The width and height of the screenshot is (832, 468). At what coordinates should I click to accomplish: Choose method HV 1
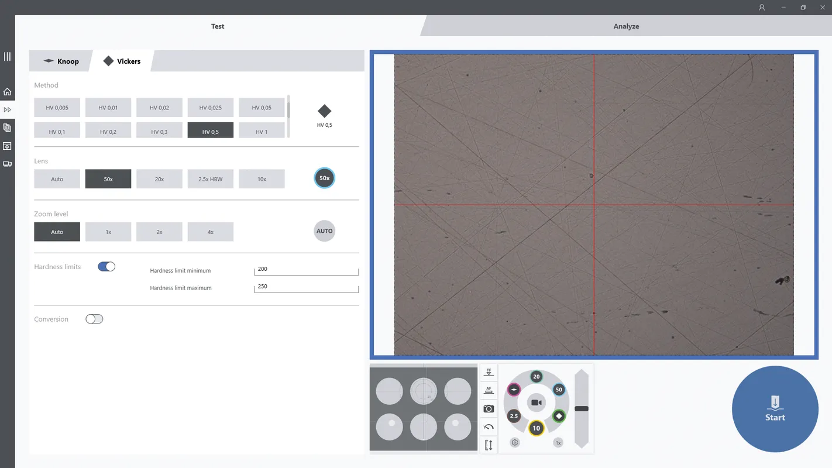point(262,130)
